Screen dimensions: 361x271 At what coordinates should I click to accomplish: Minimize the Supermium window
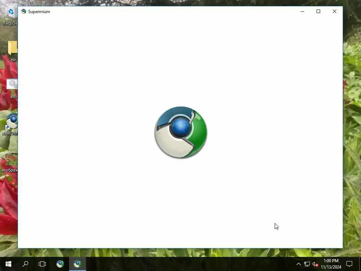(302, 11)
